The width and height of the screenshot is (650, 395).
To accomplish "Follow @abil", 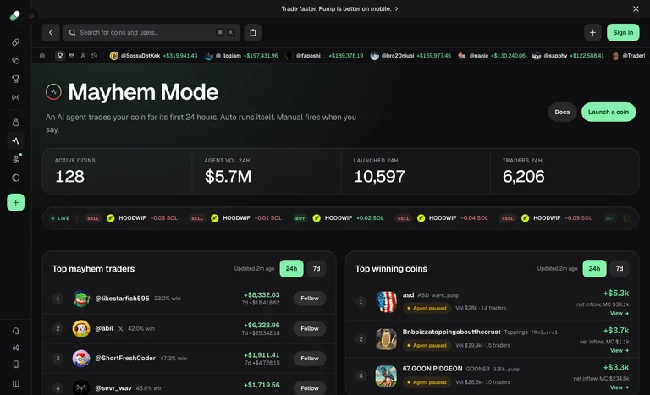I will tap(310, 329).
